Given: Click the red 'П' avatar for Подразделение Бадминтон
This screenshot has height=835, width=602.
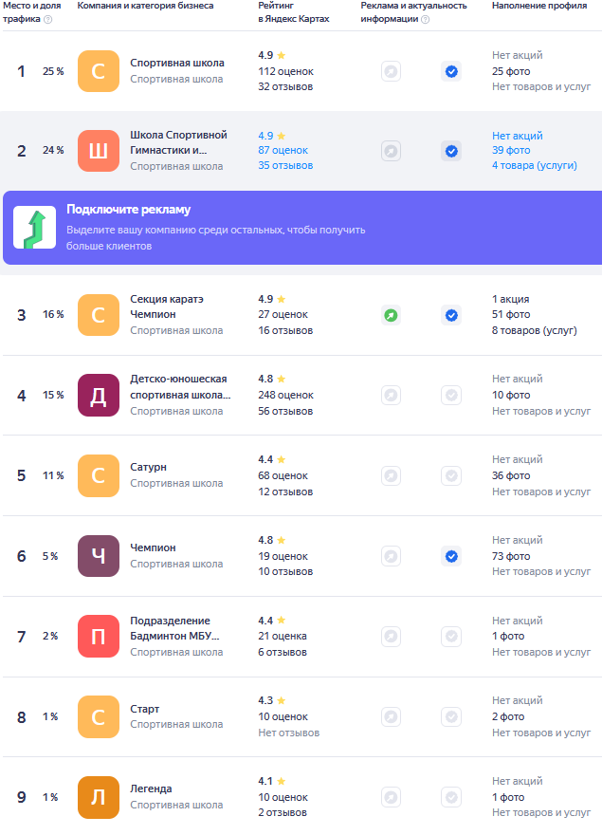Looking at the screenshot, I should (99, 637).
